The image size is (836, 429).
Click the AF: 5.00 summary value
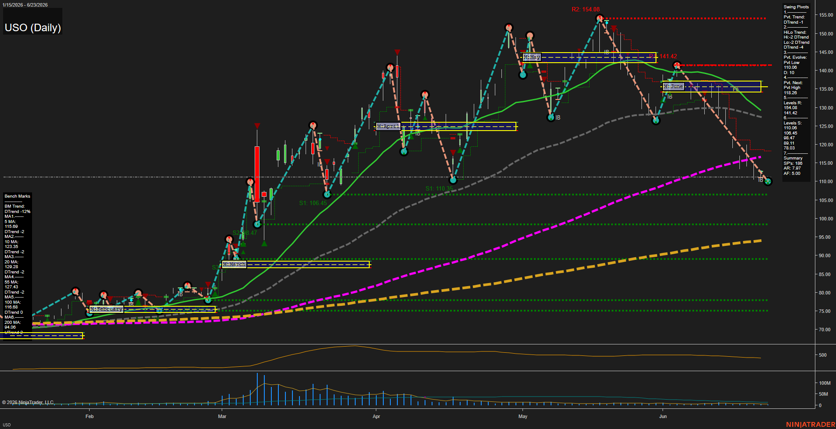pyautogui.click(x=792, y=174)
